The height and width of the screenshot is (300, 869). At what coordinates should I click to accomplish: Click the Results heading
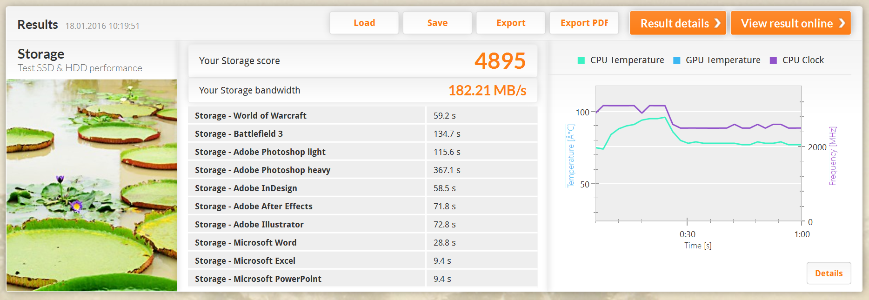[x=38, y=24]
